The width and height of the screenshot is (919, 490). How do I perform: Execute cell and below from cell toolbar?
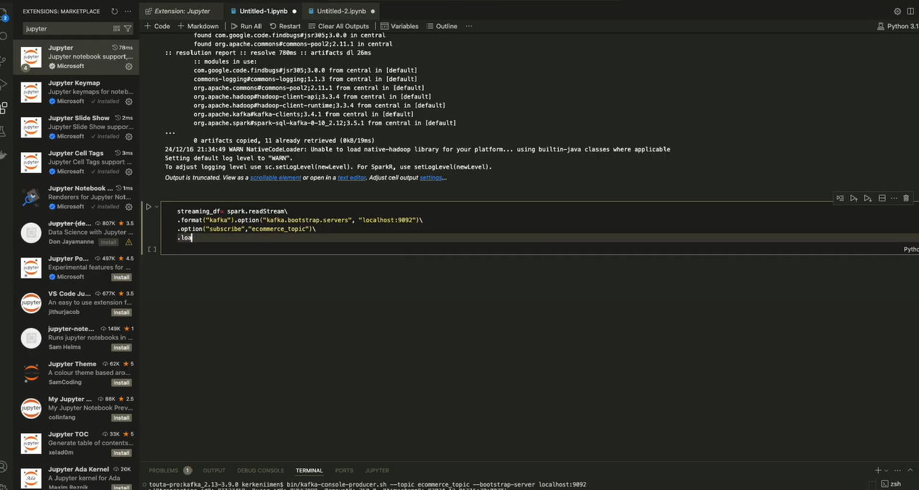(x=868, y=198)
